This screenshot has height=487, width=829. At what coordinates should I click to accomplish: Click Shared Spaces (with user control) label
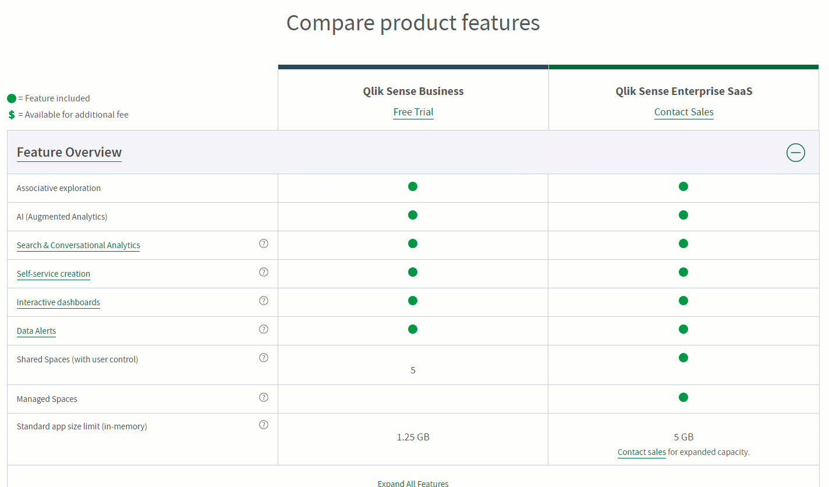77,359
